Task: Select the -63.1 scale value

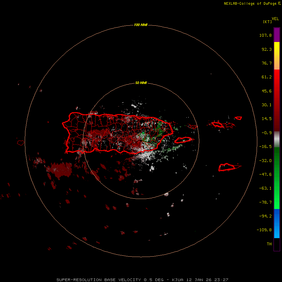Action: (265, 188)
